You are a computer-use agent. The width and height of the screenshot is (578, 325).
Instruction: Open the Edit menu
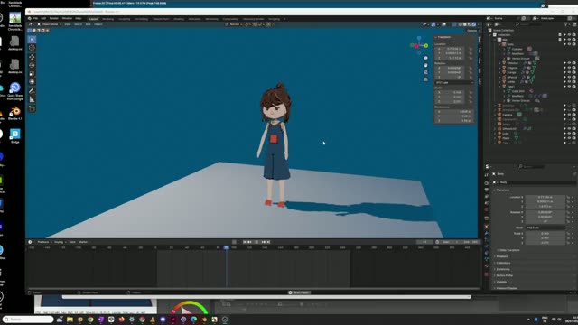[x=43, y=18]
